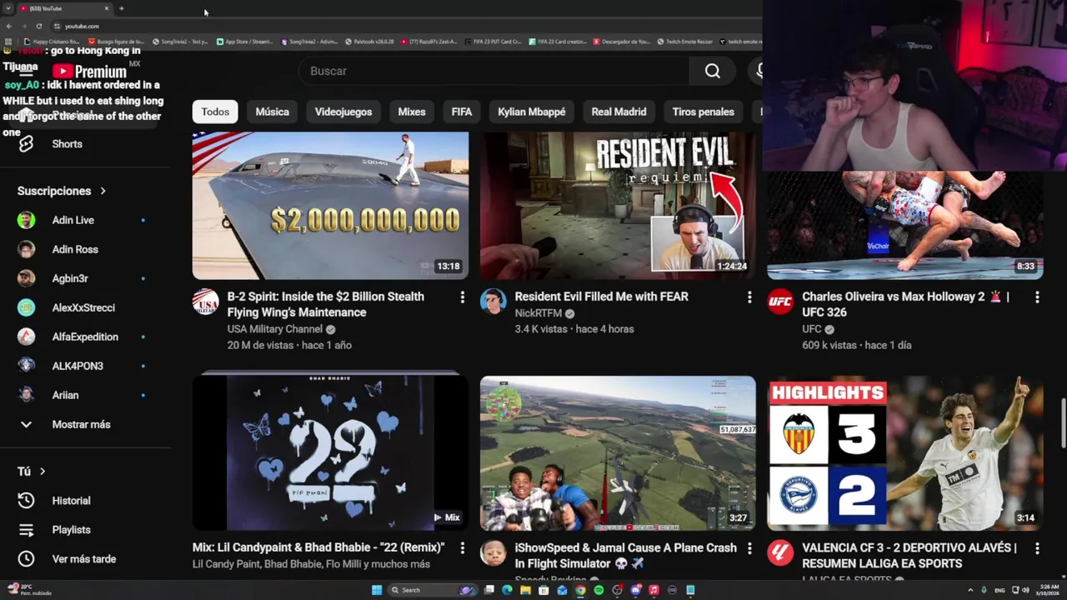Open Agbin3r subscription

coord(85,278)
